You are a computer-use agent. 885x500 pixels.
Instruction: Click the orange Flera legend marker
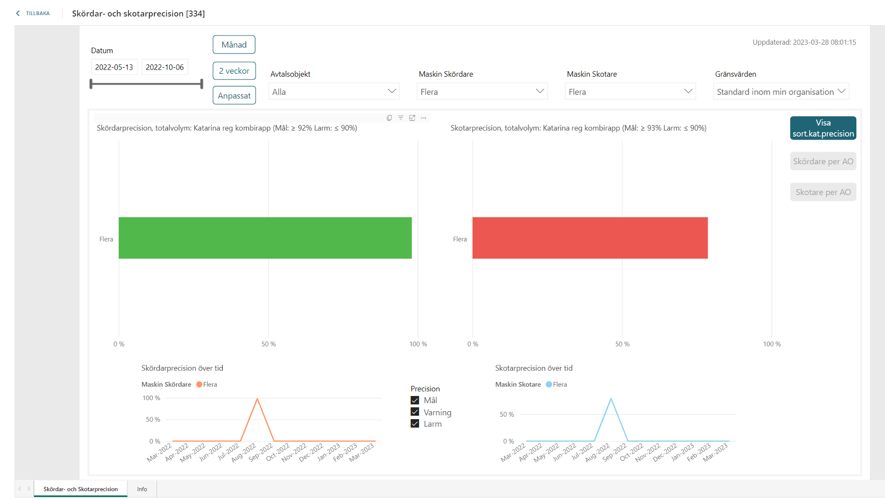(199, 385)
